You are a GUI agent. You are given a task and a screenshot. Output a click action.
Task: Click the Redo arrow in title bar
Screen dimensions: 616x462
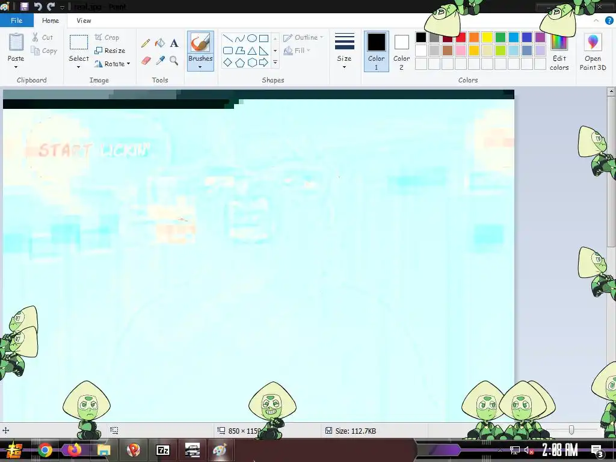pos(51,7)
